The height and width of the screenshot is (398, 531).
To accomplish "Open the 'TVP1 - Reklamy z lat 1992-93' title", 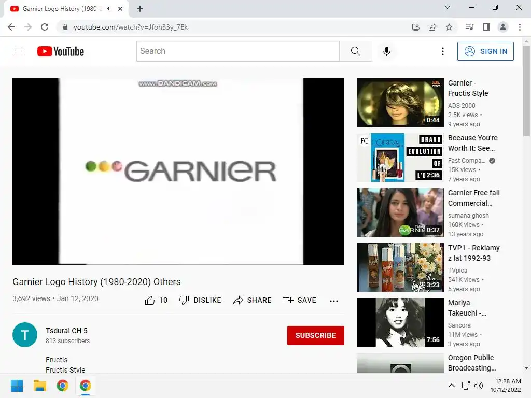I will (474, 253).
